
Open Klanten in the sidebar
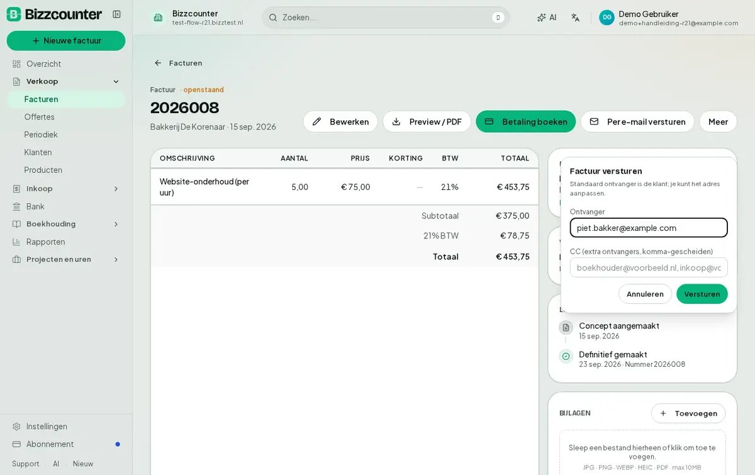66,152
